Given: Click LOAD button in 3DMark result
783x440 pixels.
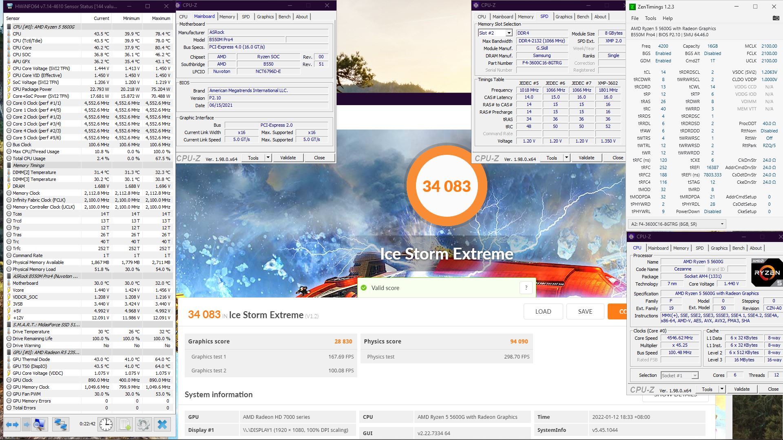Looking at the screenshot, I should 543,311.
